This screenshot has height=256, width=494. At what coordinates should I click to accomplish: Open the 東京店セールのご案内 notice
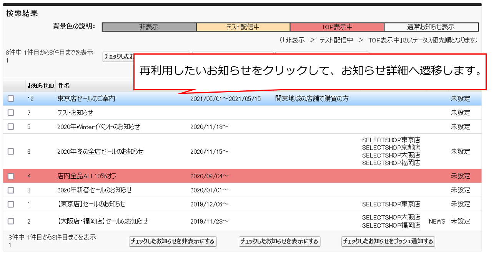86,99
